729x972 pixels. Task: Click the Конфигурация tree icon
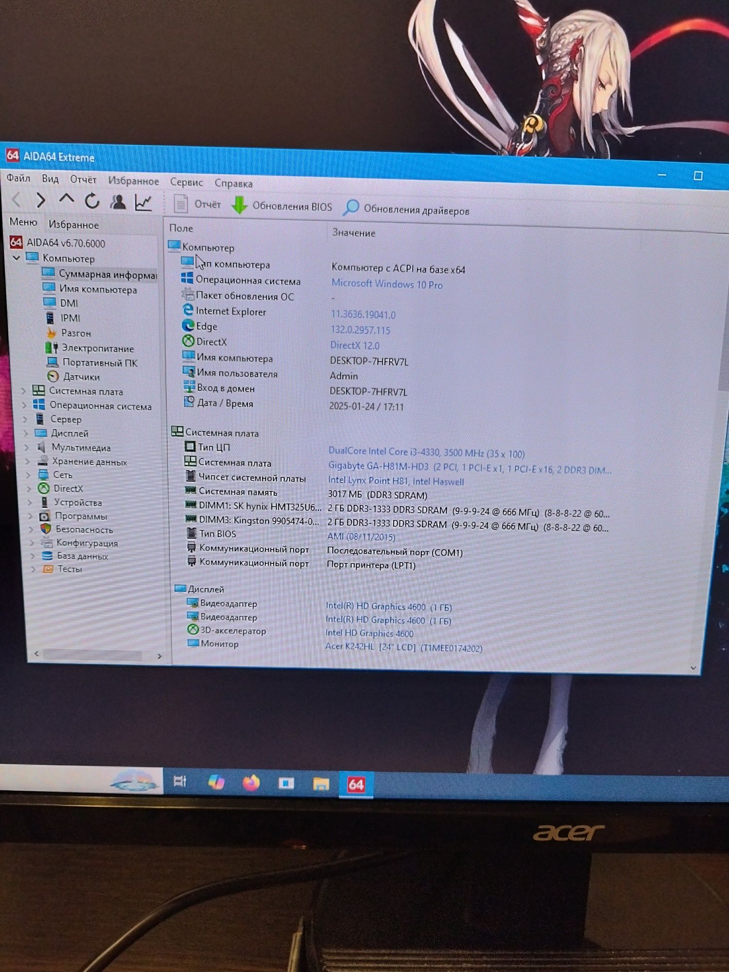(47, 542)
